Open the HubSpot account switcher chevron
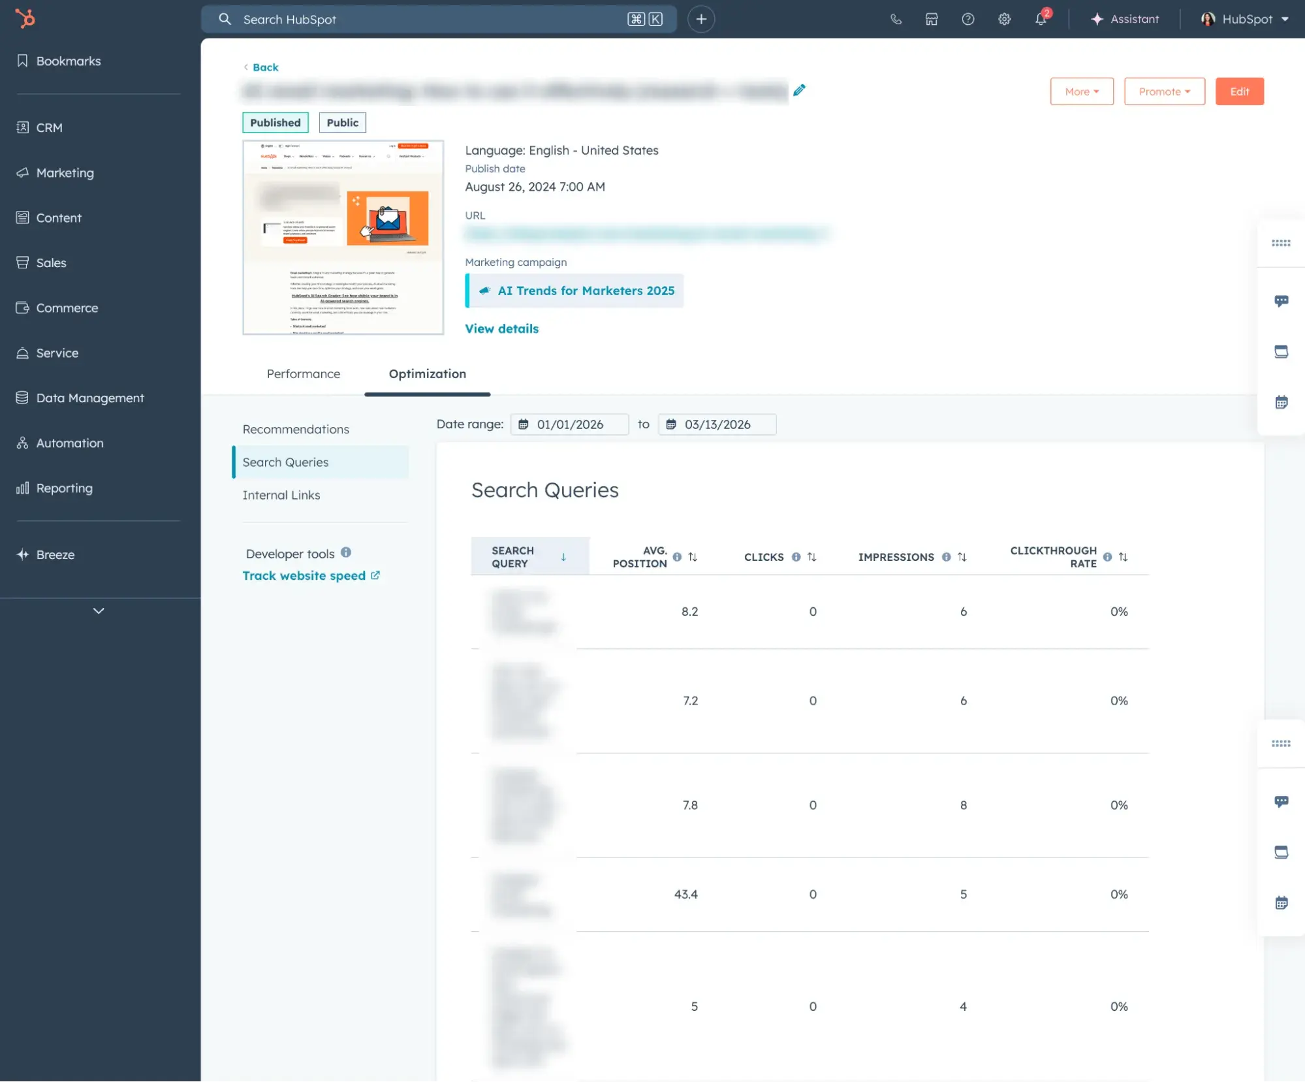The height and width of the screenshot is (1082, 1305). coord(1285,19)
